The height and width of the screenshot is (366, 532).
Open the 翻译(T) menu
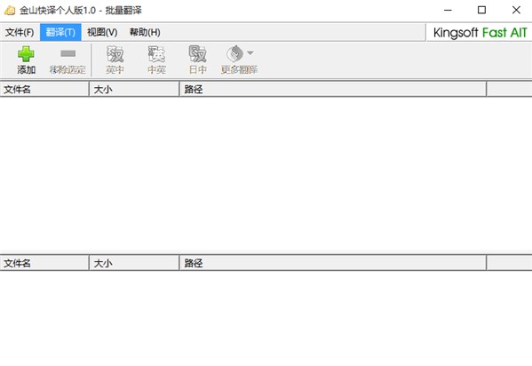[x=60, y=32]
